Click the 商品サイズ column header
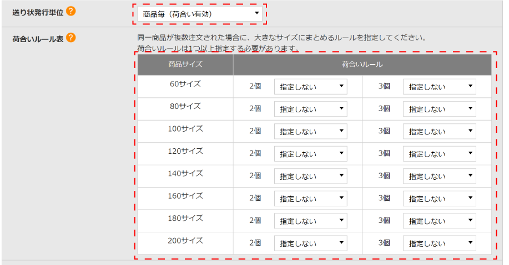 coord(185,64)
